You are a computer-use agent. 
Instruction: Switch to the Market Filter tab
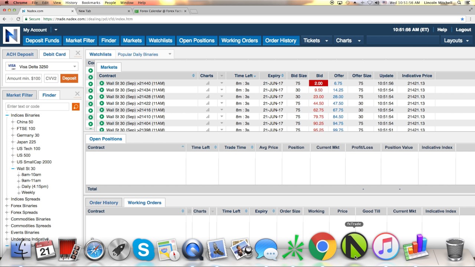(x=19, y=95)
